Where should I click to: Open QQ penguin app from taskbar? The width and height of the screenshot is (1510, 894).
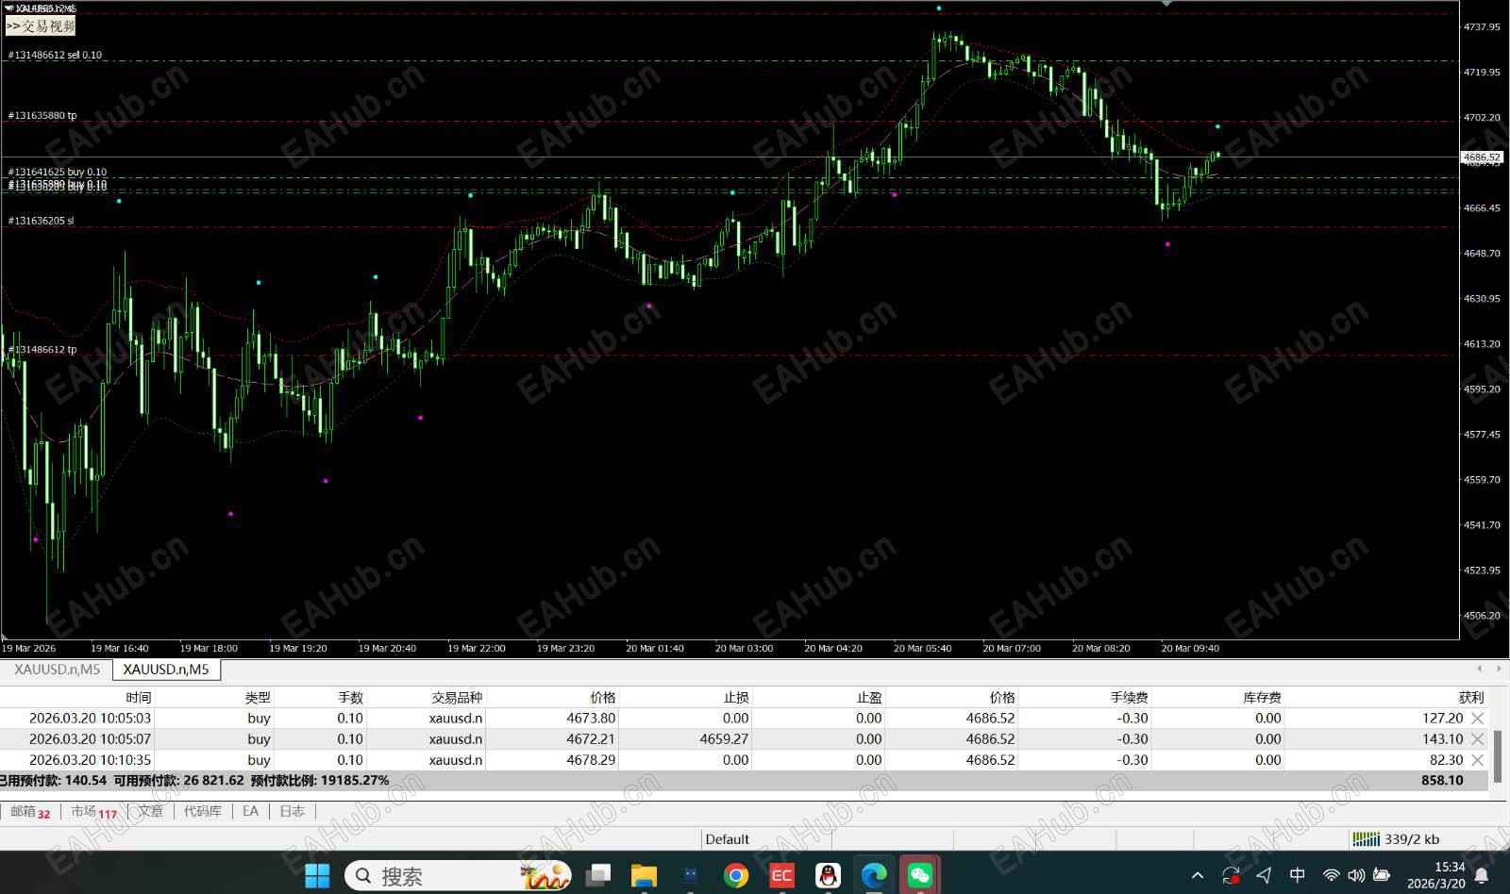point(828,876)
